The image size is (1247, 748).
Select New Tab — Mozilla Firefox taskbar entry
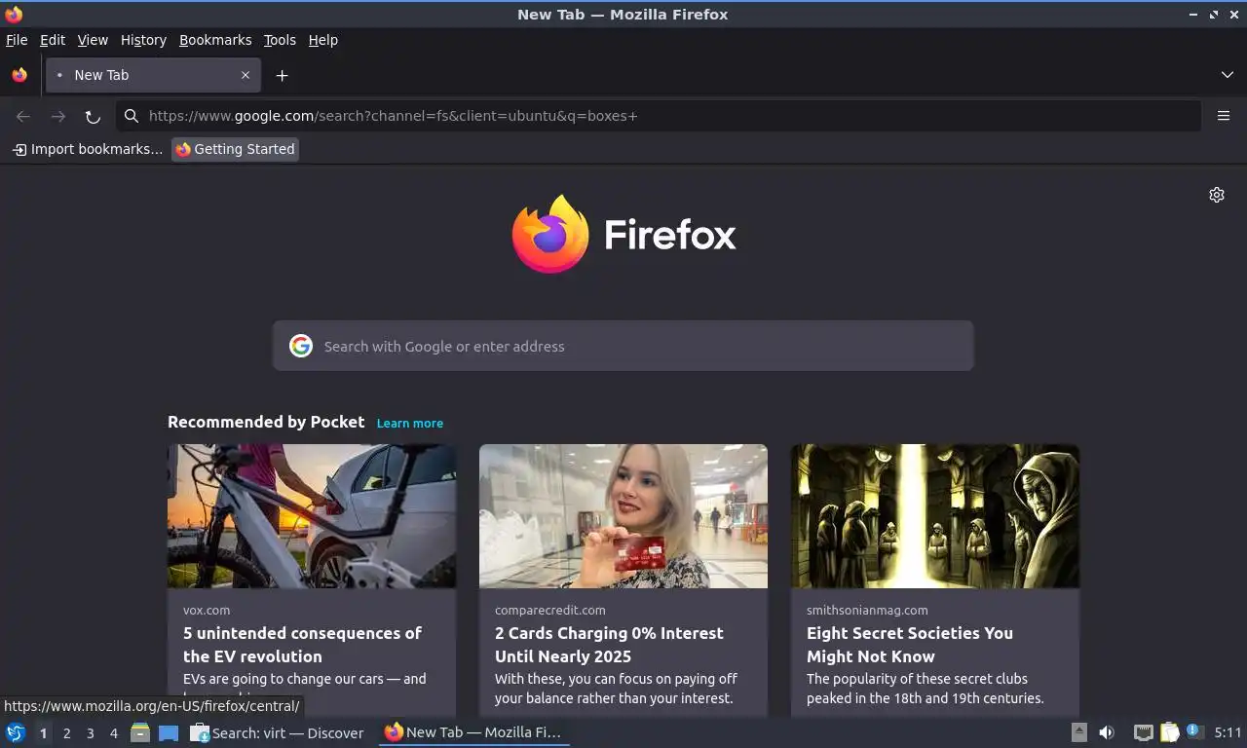(473, 732)
